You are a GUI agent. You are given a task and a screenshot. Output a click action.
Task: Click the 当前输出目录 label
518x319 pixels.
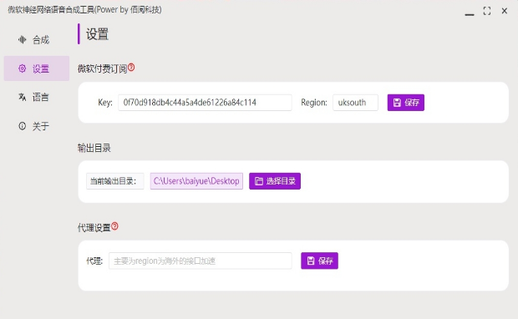(115, 181)
